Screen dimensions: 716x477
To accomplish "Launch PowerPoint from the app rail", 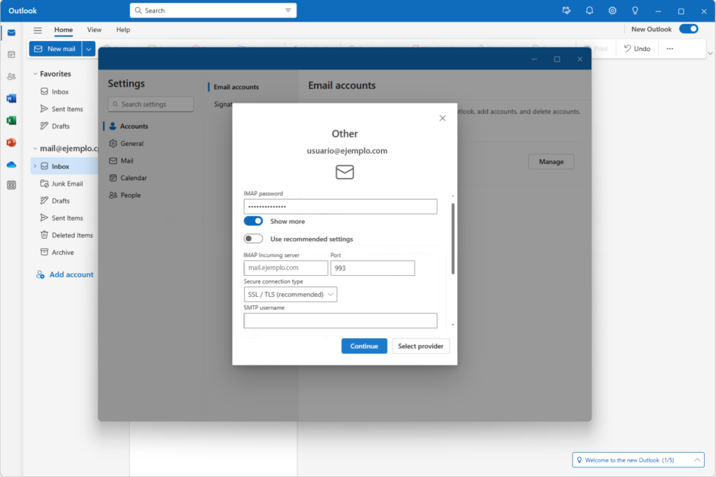I will [11, 142].
